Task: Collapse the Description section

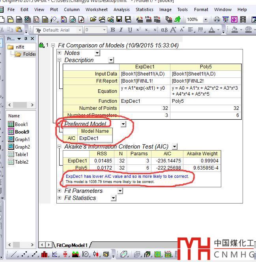Action: (x=60, y=60)
